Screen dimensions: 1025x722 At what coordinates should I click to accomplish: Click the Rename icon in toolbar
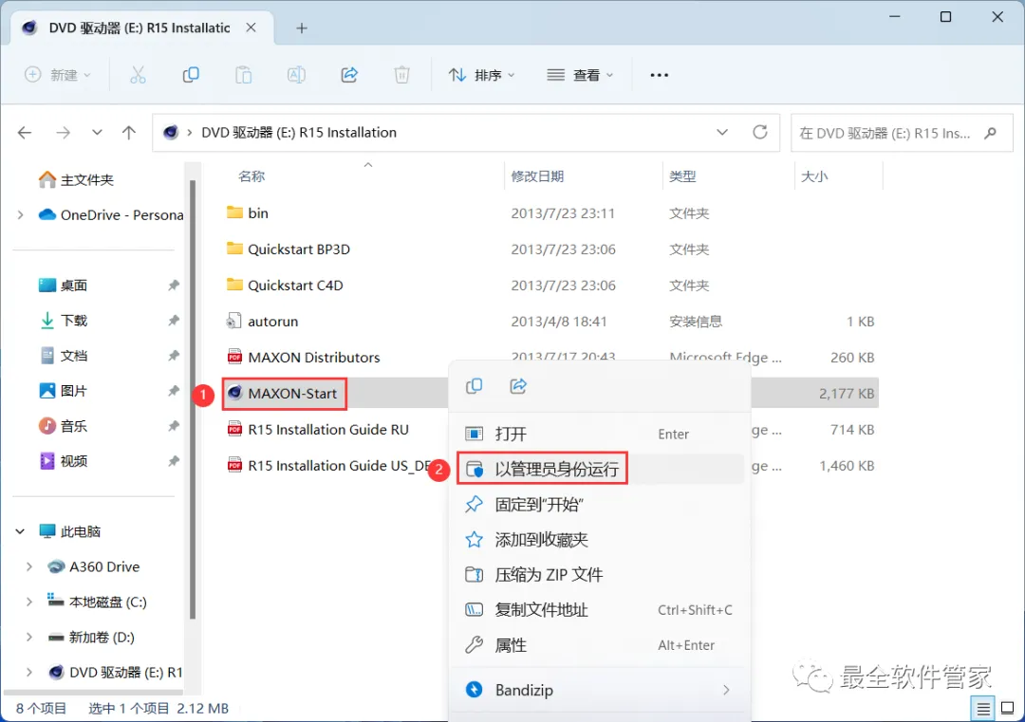pyautogui.click(x=296, y=75)
